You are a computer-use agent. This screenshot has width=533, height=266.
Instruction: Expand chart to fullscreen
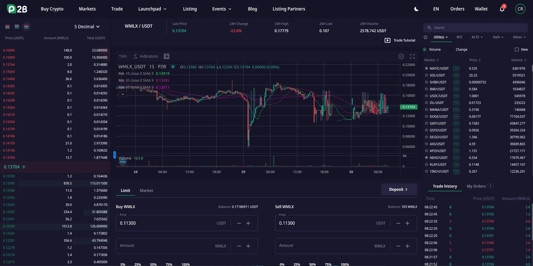(412, 56)
